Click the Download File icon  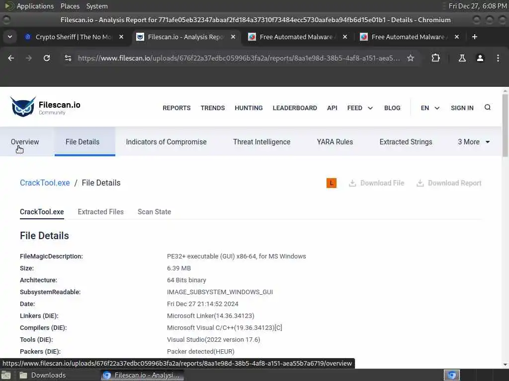(352, 183)
